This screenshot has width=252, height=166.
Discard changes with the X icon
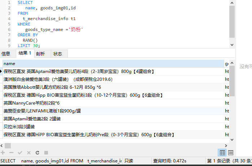29,153
